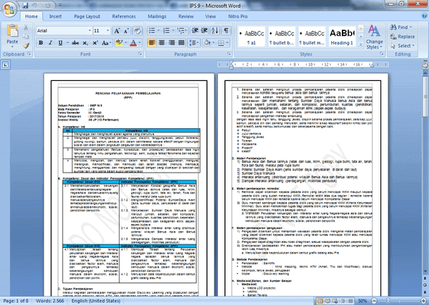Switch to Web Layout view

[335, 301]
